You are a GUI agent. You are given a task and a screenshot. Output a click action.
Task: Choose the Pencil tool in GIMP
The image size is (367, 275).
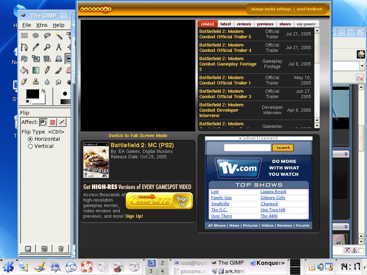tap(47, 70)
